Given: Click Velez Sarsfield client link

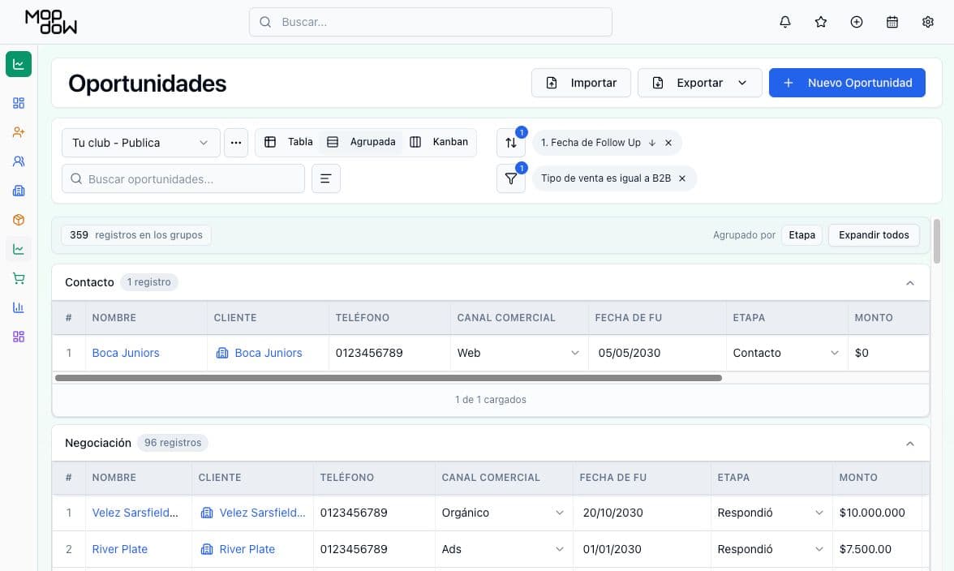Looking at the screenshot, I should pyautogui.click(x=262, y=513).
